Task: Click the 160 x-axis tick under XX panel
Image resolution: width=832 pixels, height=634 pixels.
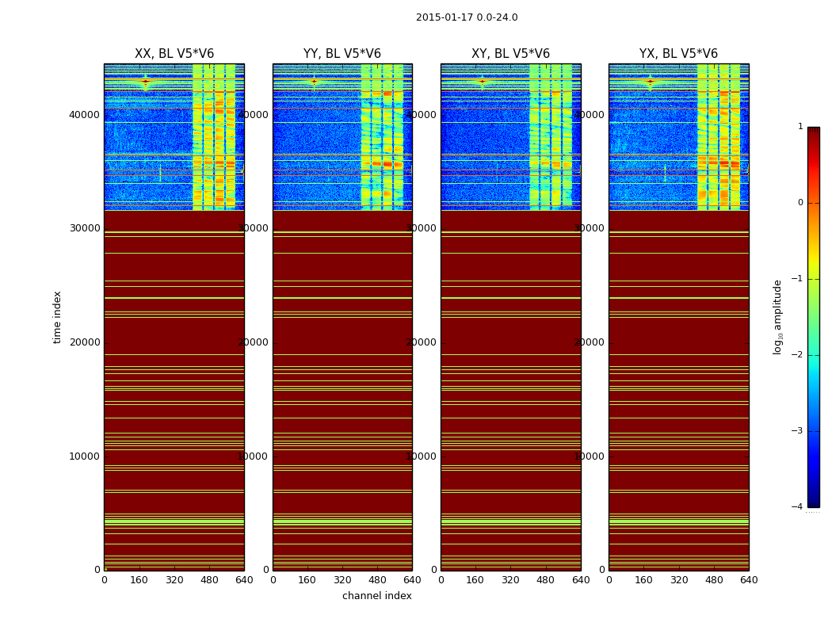Action: tap(139, 579)
